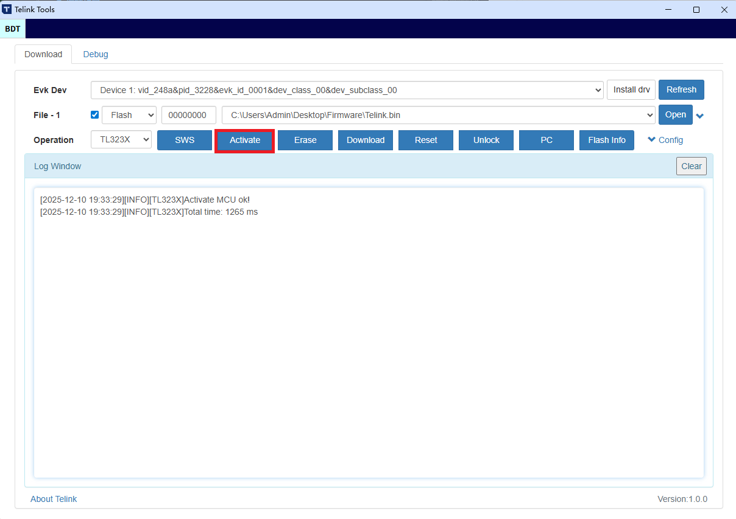Image resolution: width=736 pixels, height=519 pixels.
Task: Expand file rows chevron beside Open
Action: (700, 116)
